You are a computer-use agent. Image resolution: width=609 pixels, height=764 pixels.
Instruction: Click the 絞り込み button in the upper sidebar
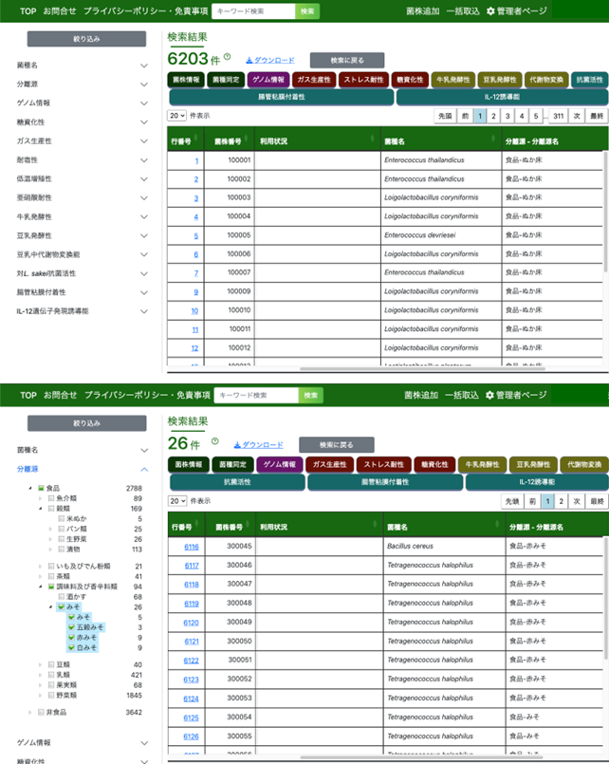pos(86,39)
